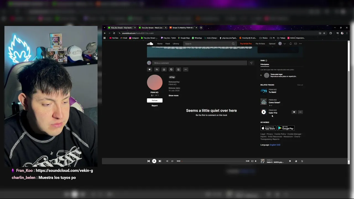Open the Musica bookmarks folder
Image resolution: width=354 pixels, height=199 pixels.
click(x=263, y=38)
